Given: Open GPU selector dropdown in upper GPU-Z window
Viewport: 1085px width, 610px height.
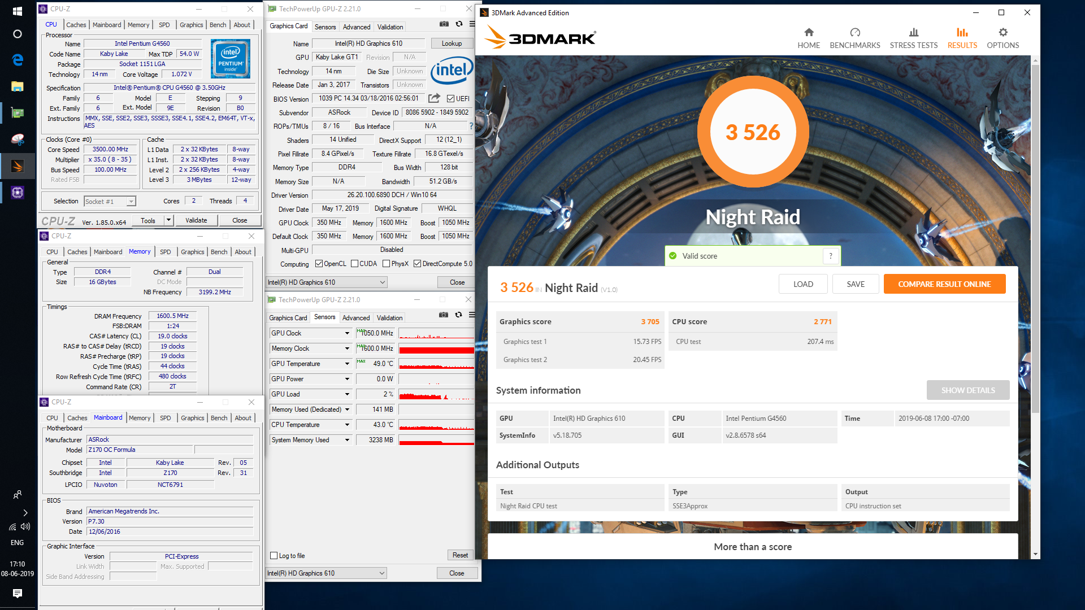Looking at the screenshot, I should (x=326, y=282).
